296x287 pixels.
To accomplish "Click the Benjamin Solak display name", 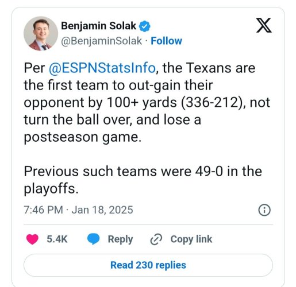I will [x=99, y=26].
